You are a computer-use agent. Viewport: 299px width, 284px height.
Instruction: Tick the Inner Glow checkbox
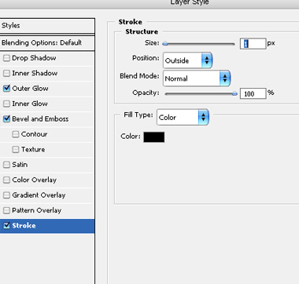point(6,104)
